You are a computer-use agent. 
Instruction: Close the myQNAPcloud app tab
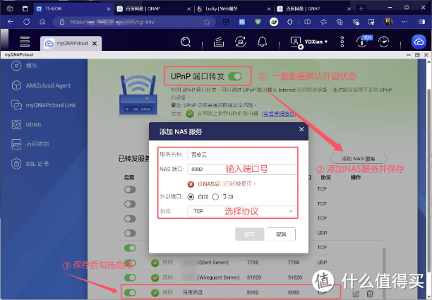click(94, 44)
